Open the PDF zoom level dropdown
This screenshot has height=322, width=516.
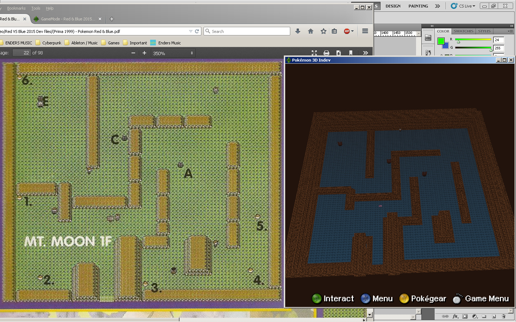(173, 53)
